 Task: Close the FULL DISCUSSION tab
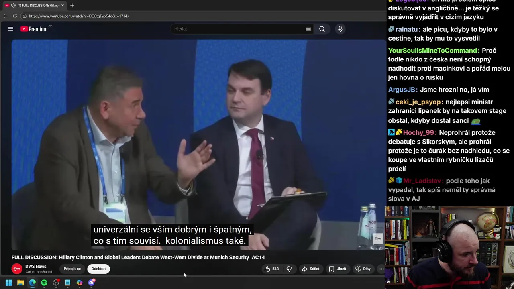(x=63, y=5)
